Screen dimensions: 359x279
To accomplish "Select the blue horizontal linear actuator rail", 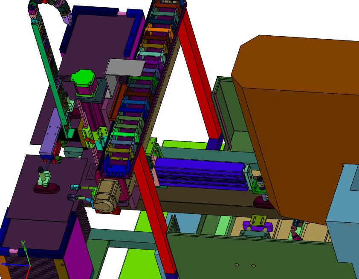I will 200,174.
